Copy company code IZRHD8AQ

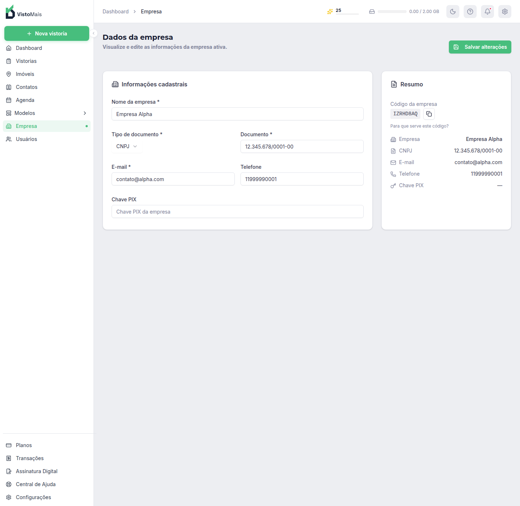pos(429,114)
